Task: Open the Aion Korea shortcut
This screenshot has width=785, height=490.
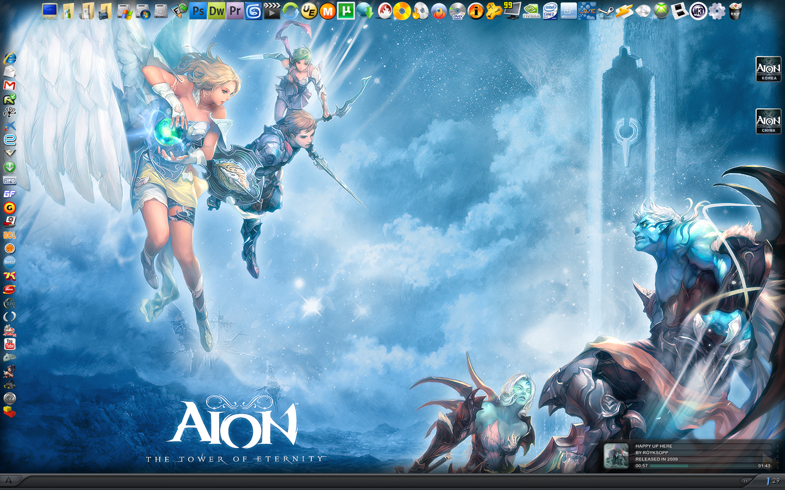Action: click(769, 69)
